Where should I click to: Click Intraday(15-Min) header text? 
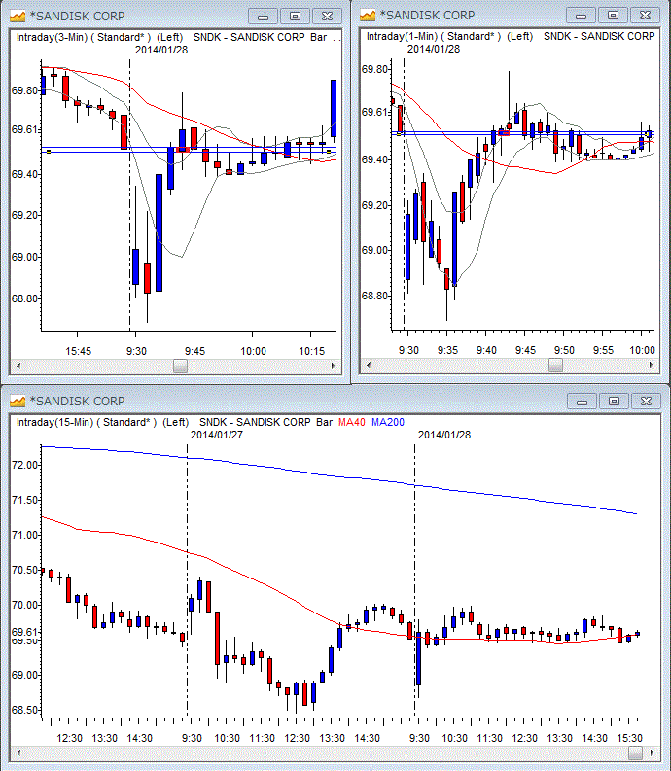pos(54,422)
